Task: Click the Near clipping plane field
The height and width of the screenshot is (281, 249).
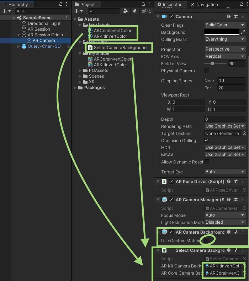Action: click(x=232, y=81)
